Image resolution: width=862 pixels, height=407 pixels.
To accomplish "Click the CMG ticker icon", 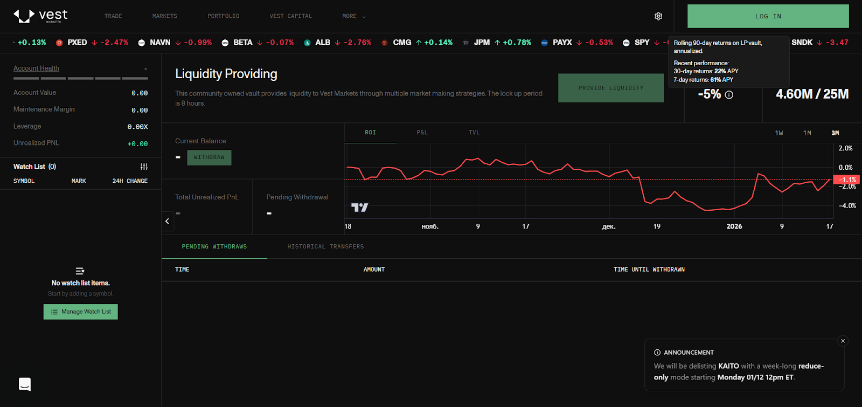I will tap(385, 43).
